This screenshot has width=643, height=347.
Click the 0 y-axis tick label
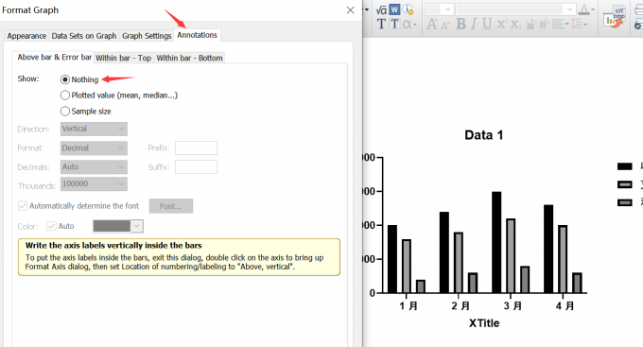tap(373, 293)
